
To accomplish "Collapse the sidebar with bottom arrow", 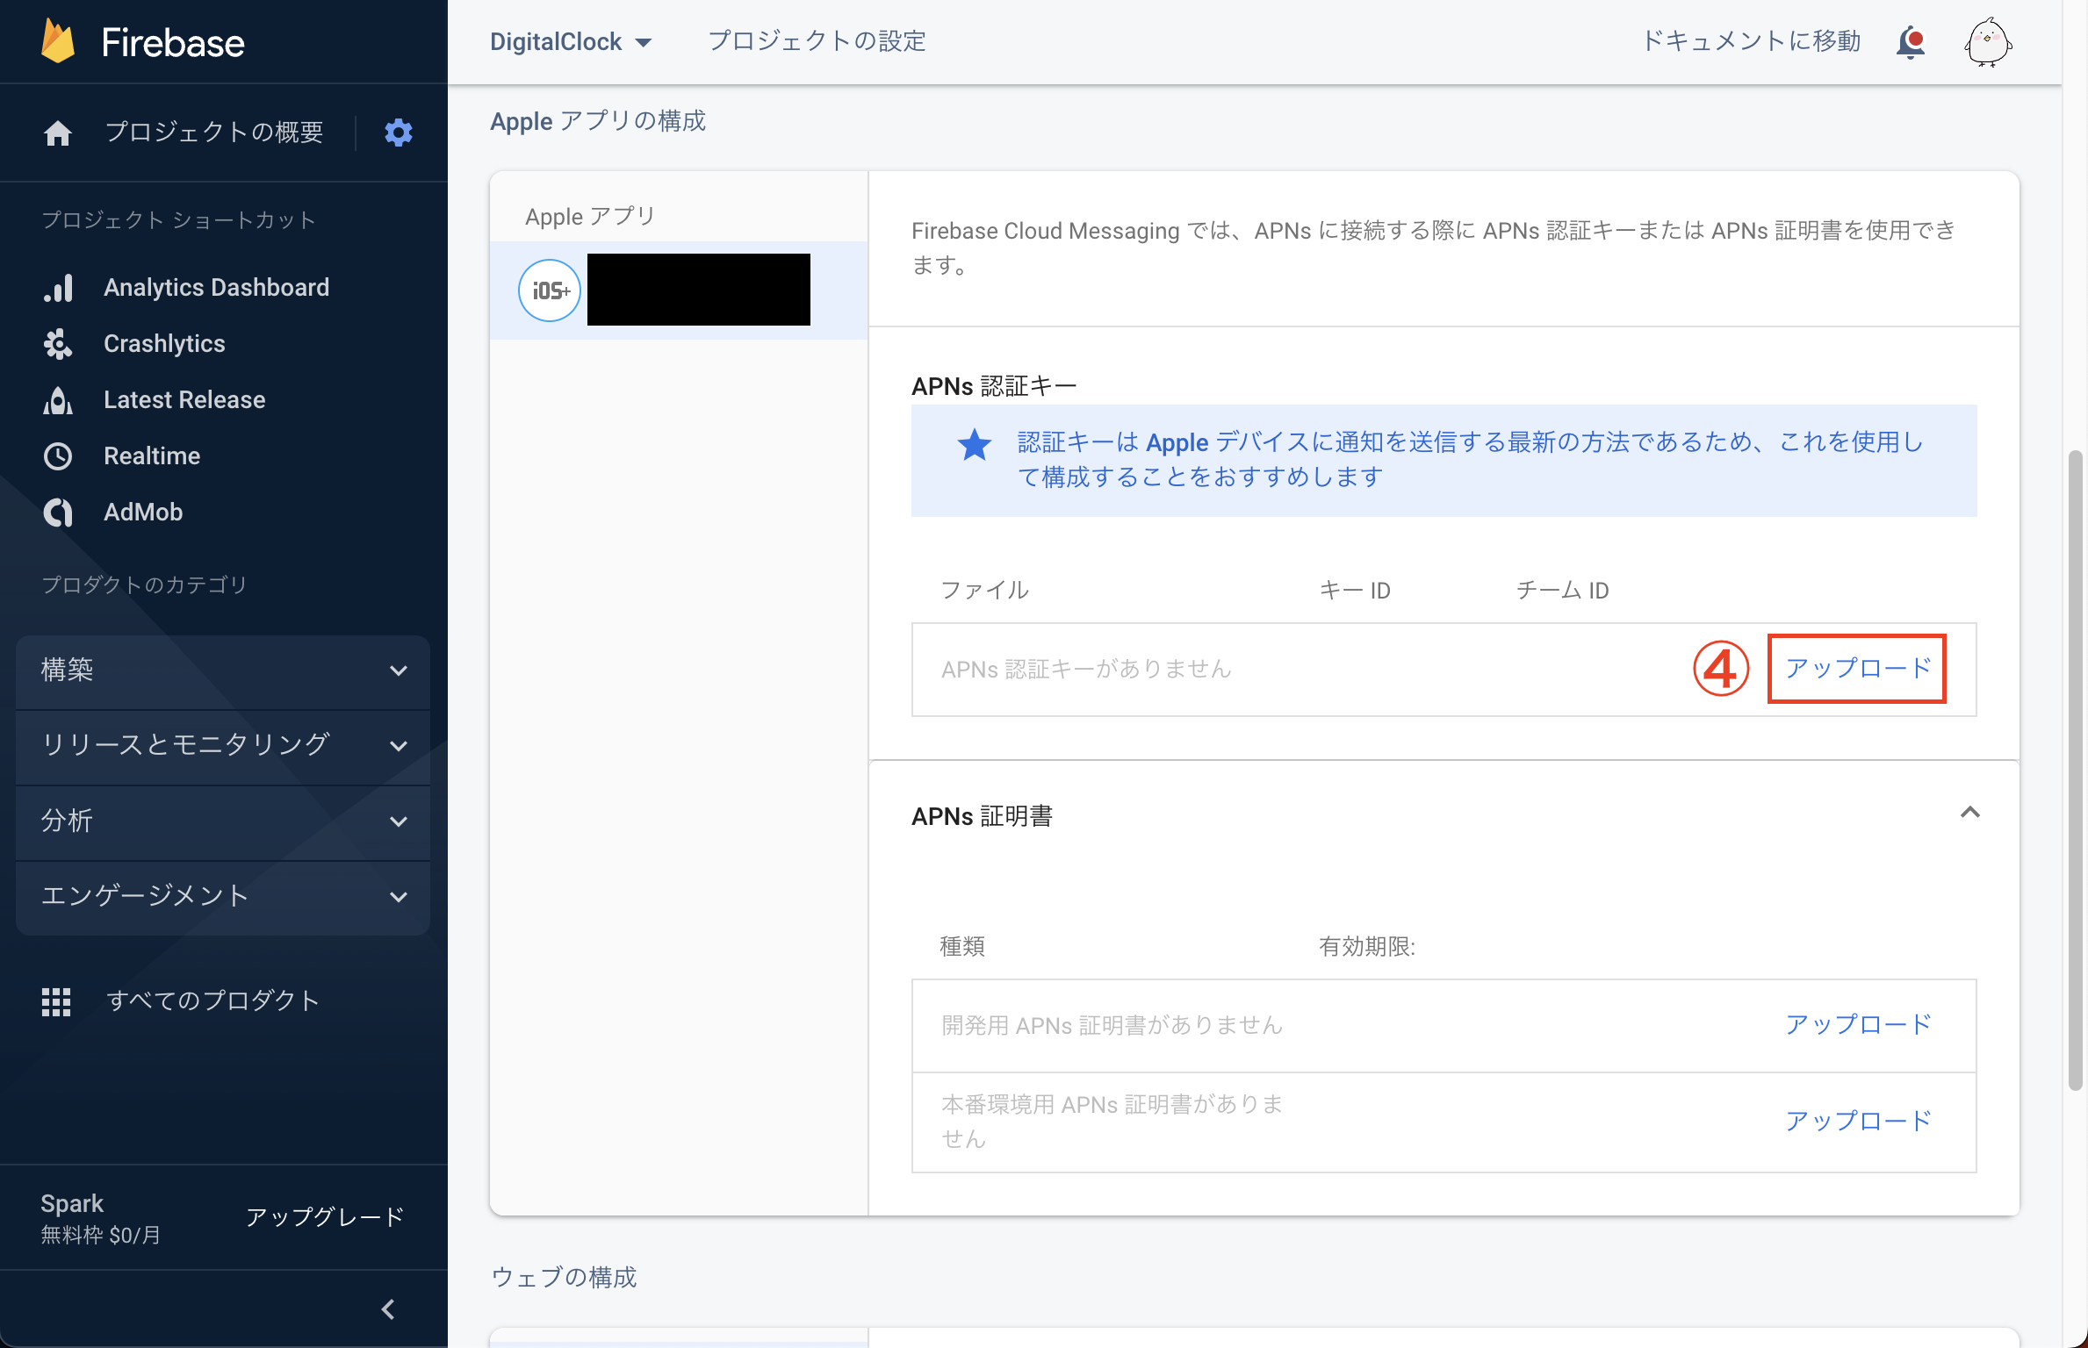I will tap(388, 1309).
